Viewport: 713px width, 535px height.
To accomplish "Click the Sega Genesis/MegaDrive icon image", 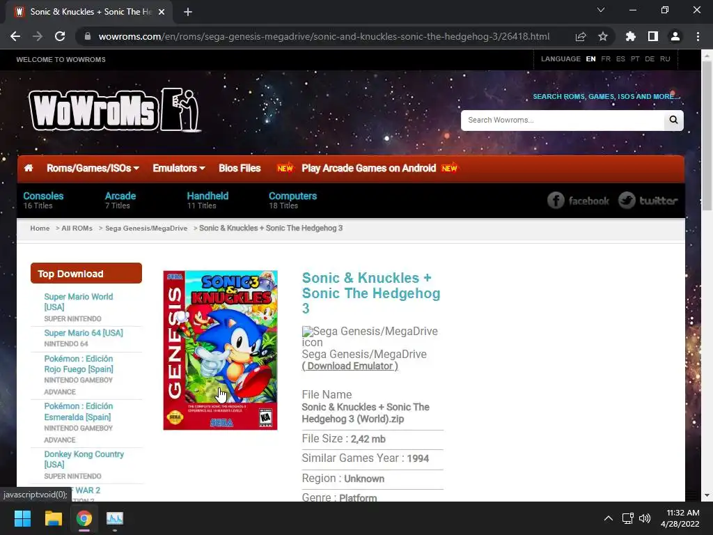I will click(370, 336).
